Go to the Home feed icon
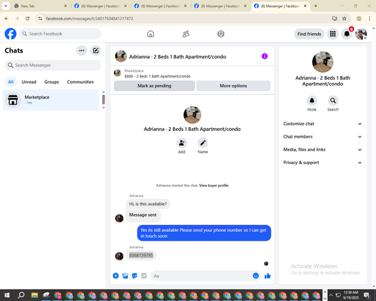The width and height of the screenshot is (376, 301). 150,34
